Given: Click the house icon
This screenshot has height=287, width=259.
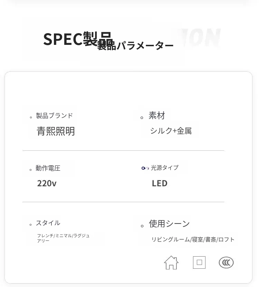Looking at the screenshot, I should [171, 263].
